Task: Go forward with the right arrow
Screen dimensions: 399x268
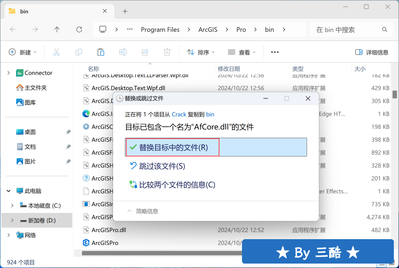Action: pos(35,30)
